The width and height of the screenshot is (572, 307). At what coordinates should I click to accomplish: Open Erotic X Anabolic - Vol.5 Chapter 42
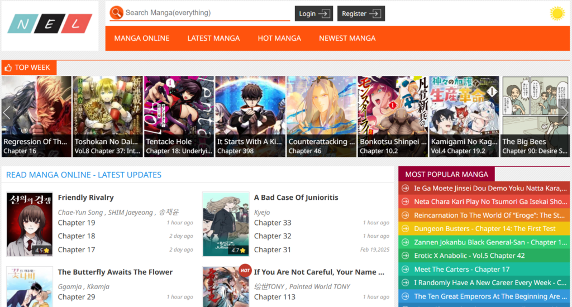(x=469, y=256)
